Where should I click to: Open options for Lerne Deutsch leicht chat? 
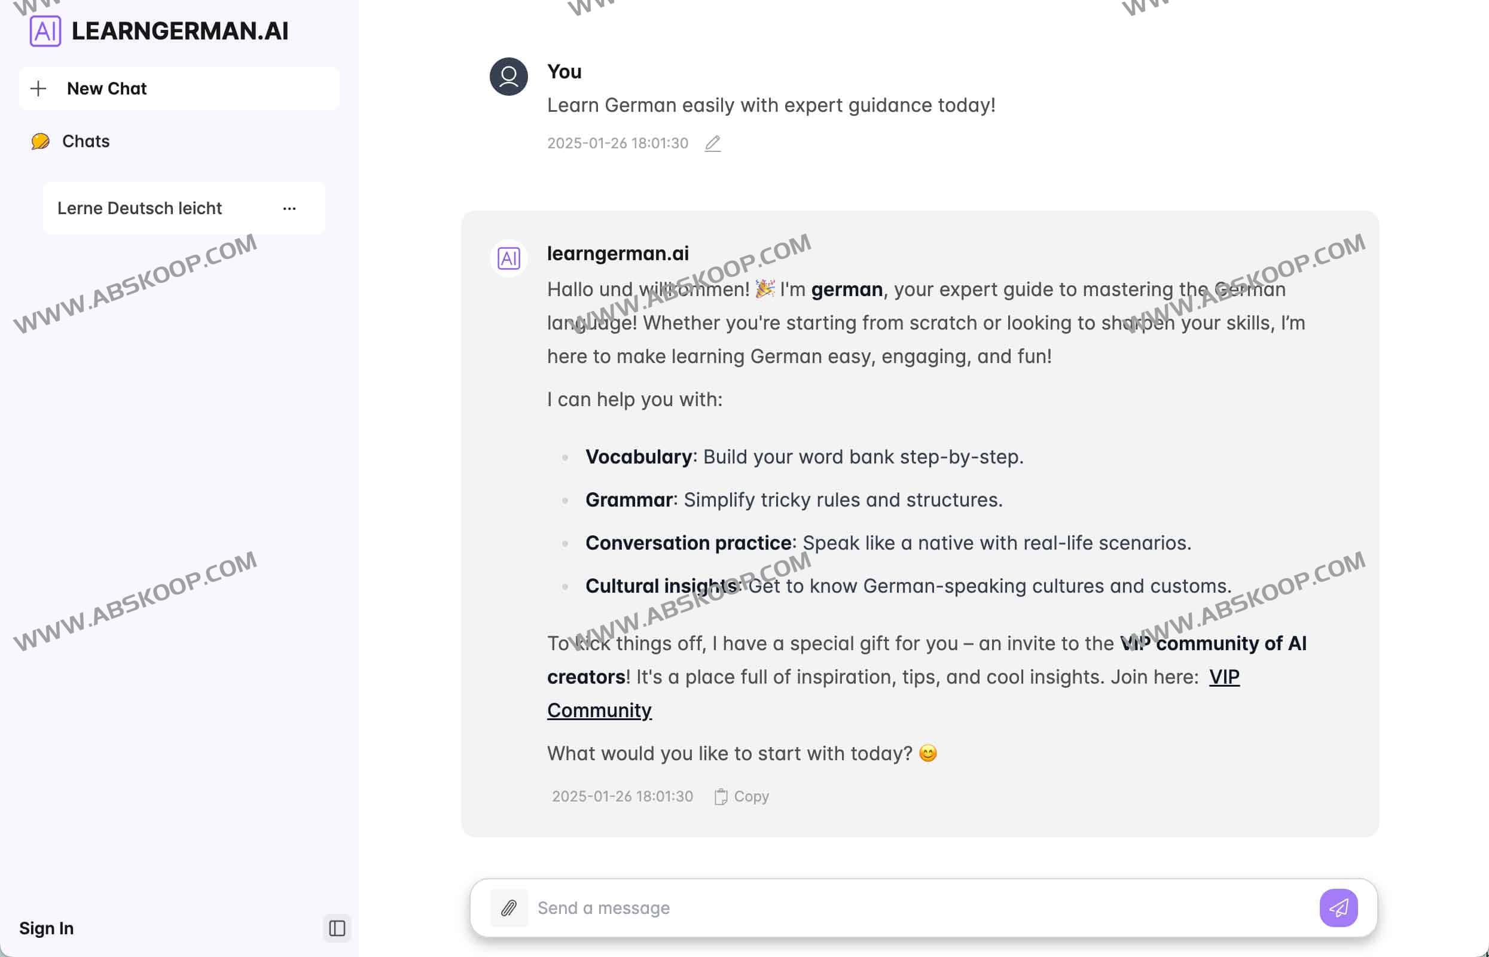click(289, 208)
